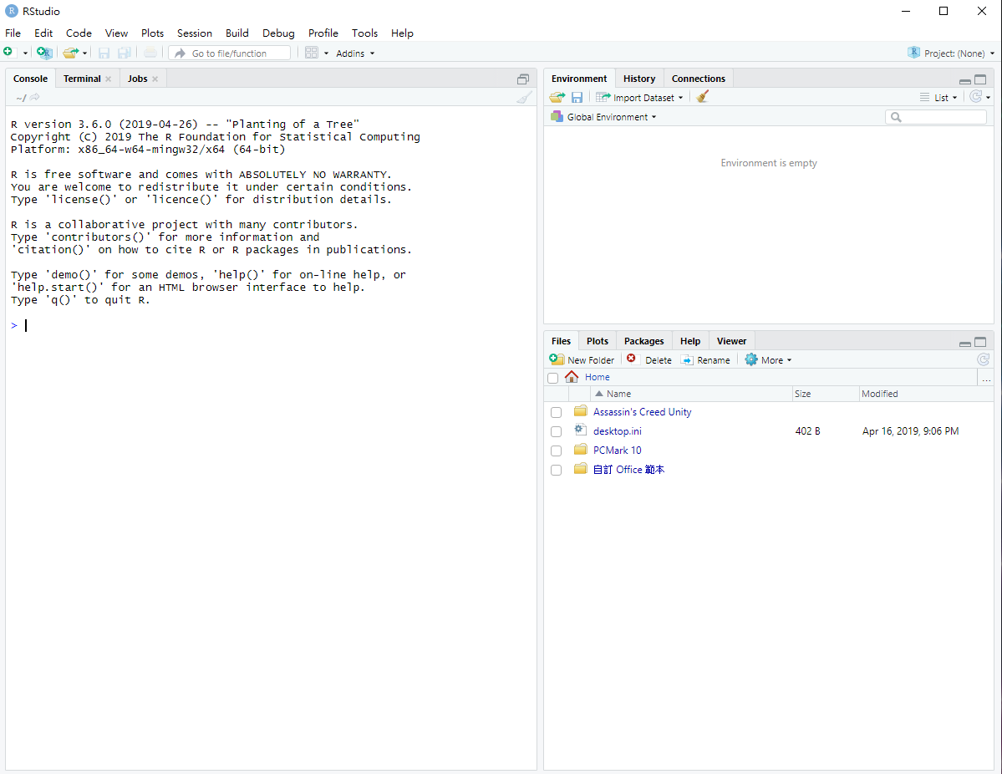
Task: Toggle the select-all files checkbox
Action: 552,378
